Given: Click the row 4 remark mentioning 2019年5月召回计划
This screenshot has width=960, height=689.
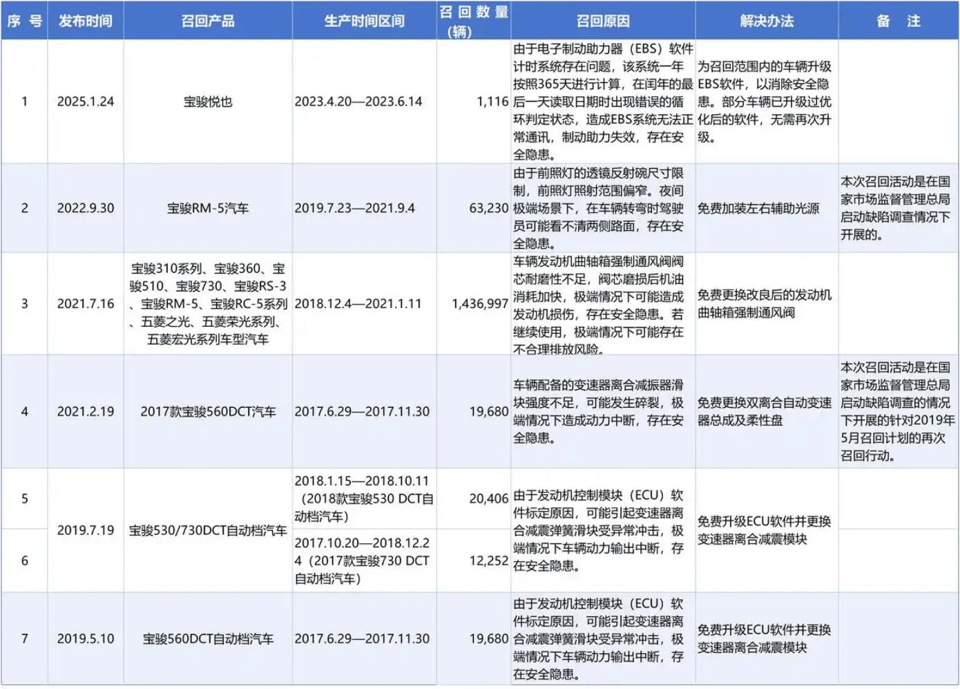Looking at the screenshot, I should 899,411.
